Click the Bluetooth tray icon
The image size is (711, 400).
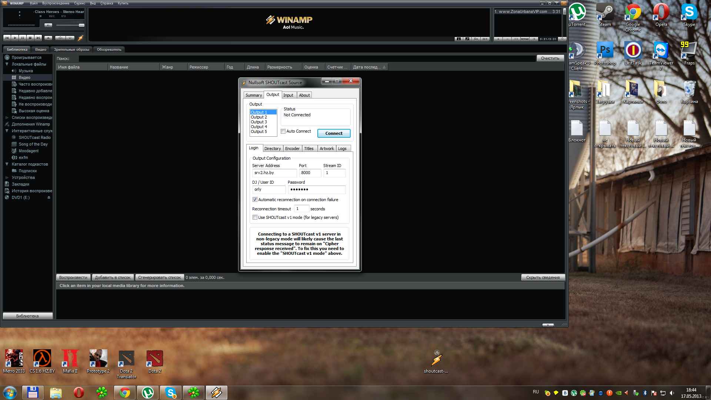pyautogui.click(x=645, y=393)
